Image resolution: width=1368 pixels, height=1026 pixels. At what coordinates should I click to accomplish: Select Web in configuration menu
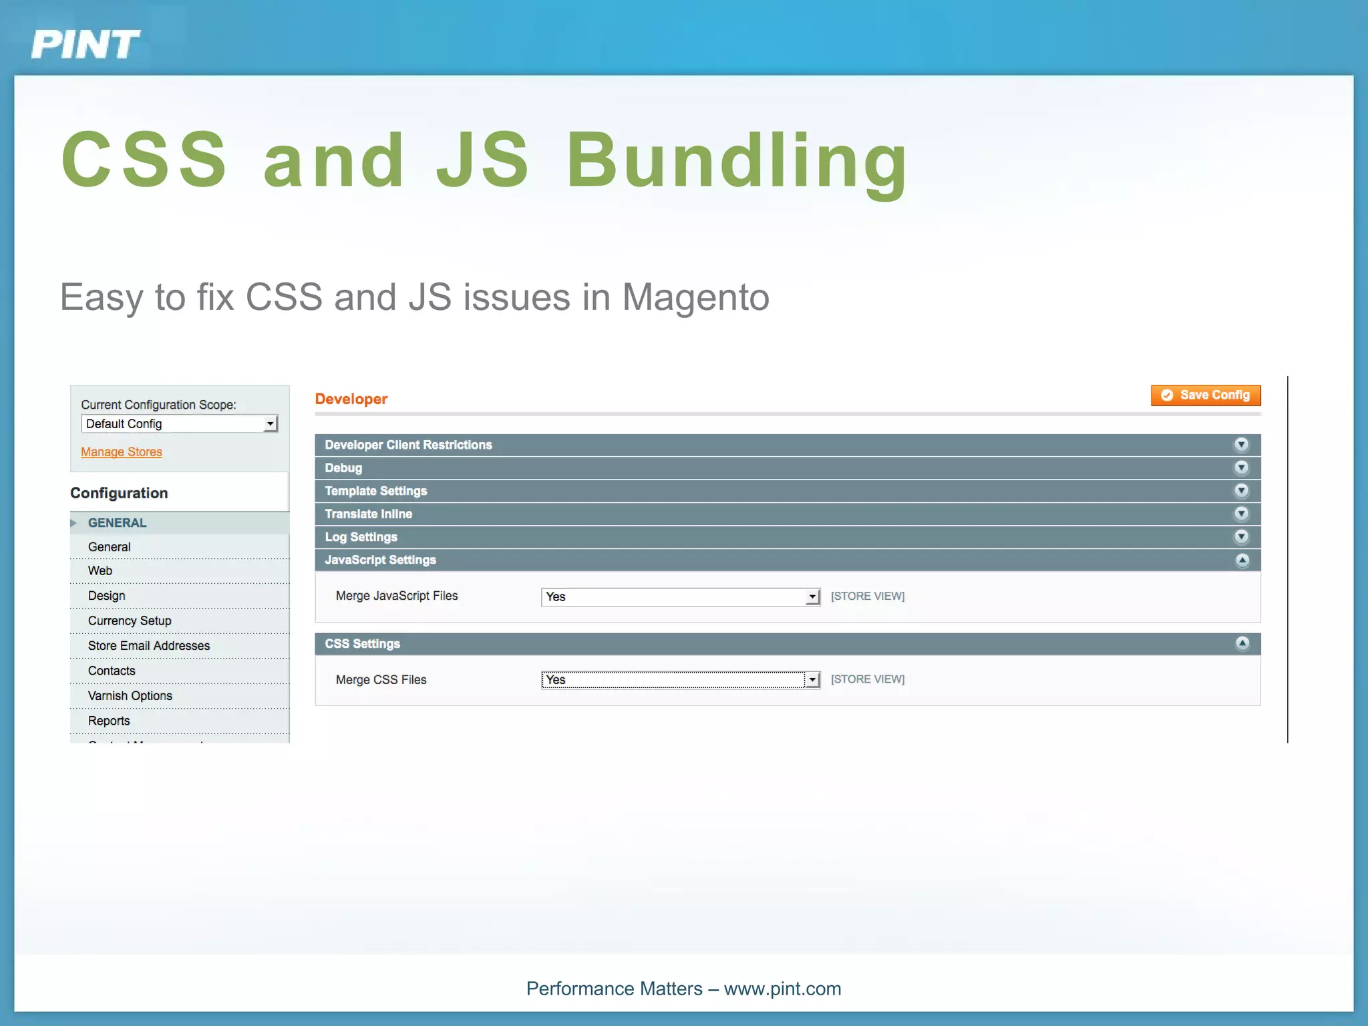(x=179, y=571)
